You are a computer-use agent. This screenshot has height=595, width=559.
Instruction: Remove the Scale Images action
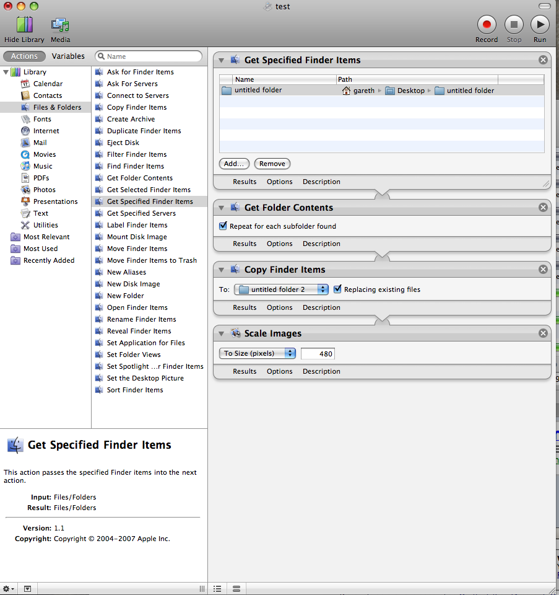click(x=543, y=333)
